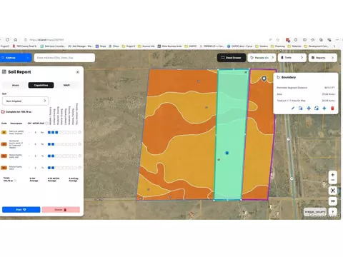
Task: Open the Meta Business Suite bookmark
Action: 169,46
